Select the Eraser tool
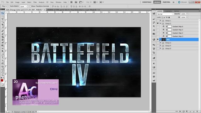The width and height of the screenshot is (201, 113). tap(3, 43)
